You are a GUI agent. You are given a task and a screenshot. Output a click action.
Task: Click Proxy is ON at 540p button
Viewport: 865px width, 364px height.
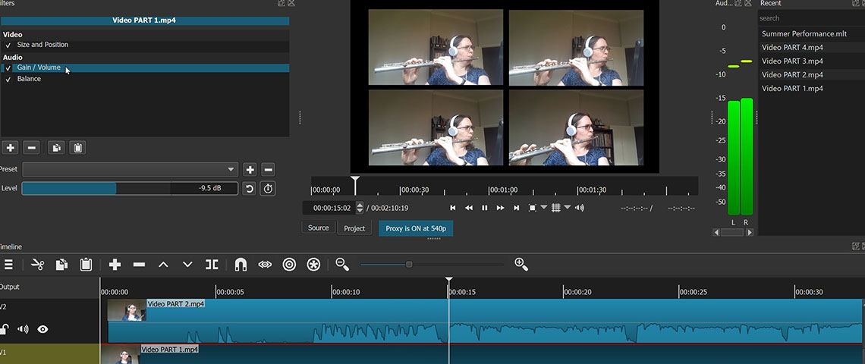pyautogui.click(x=416, y=228)
